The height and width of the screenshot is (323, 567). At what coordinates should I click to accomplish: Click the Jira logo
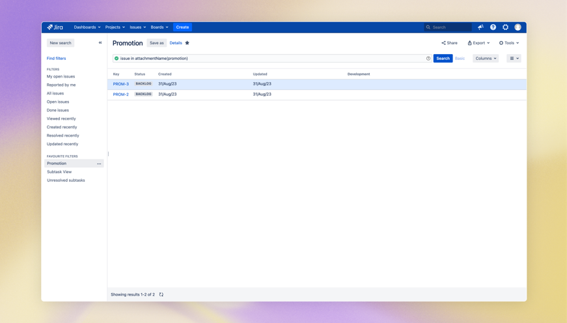pyautogui.click(x=55, y=27)
